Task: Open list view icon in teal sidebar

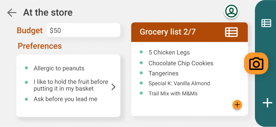Action: [x=266, y=23]
